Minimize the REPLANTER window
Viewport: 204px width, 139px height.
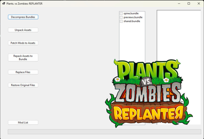pyautogui.click(x=179, y=4)
